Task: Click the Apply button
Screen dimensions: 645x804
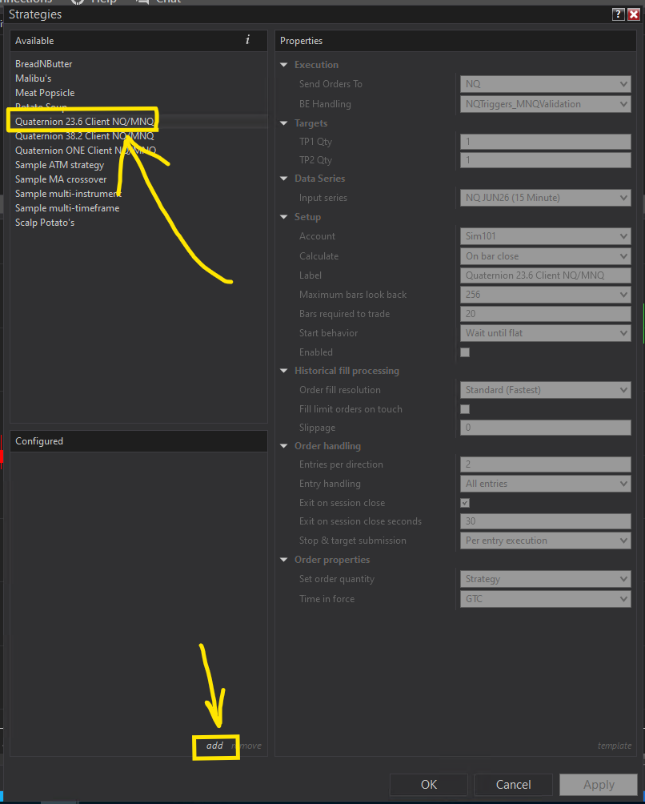Action: coord(598,784)
